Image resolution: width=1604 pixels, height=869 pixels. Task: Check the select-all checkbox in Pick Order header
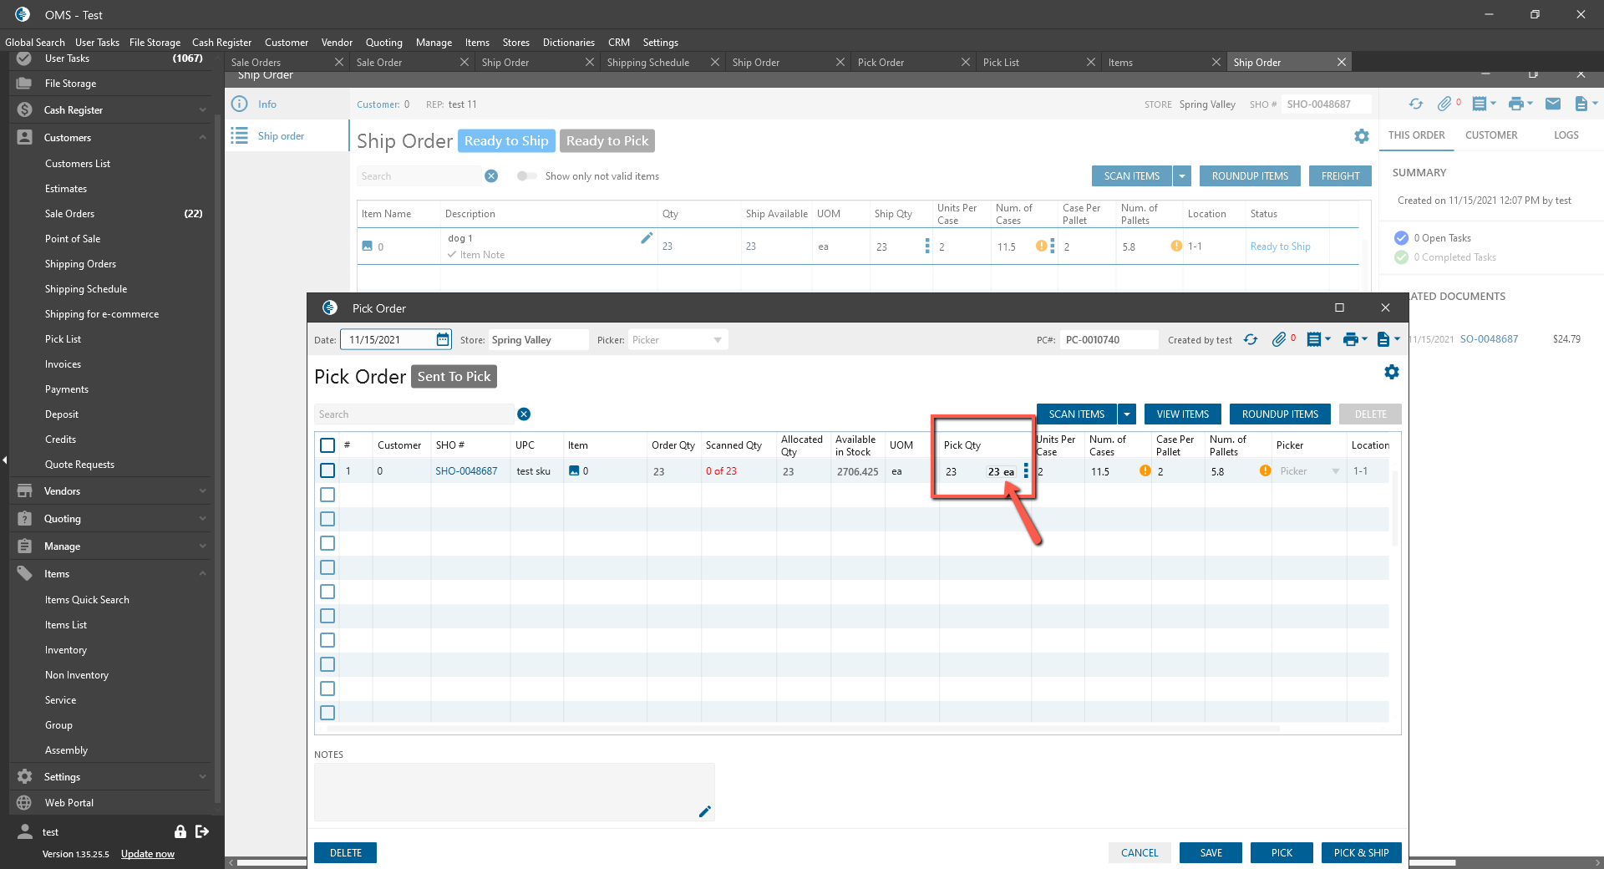[327, 445]
